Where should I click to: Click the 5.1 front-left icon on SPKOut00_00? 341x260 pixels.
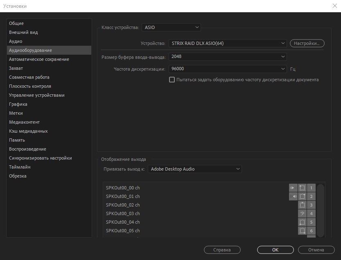302,188
